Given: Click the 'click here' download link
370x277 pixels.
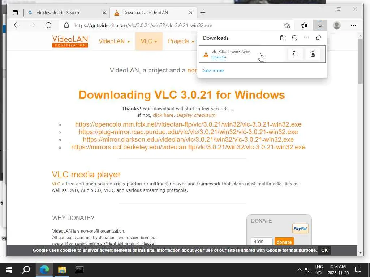Looking at the screenshot, I should click(x=163, y=115).
